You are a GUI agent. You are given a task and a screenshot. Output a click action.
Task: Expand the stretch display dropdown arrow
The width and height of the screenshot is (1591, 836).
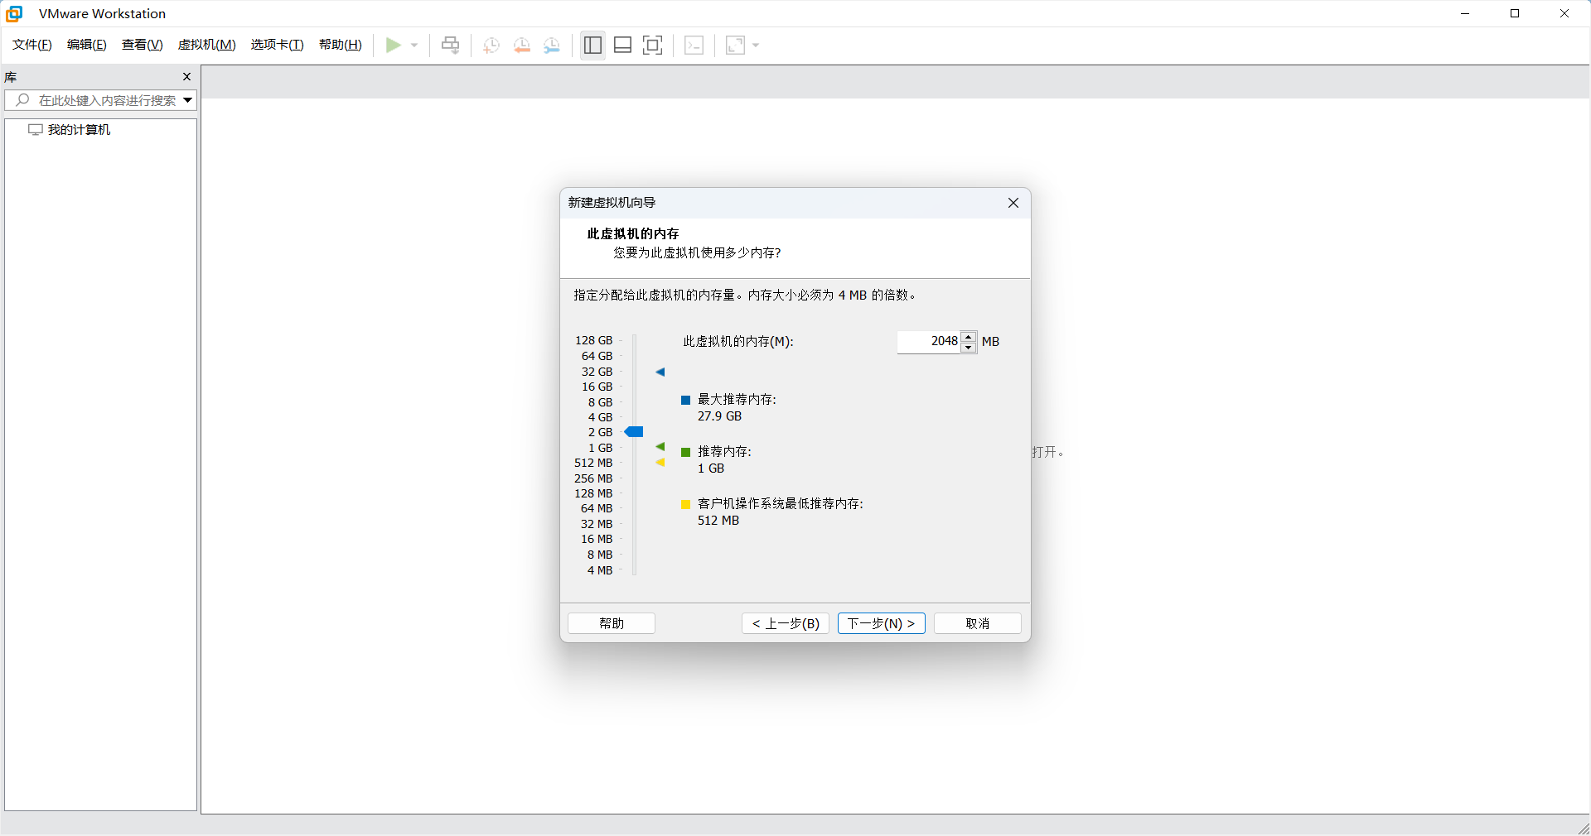(756, 45)
